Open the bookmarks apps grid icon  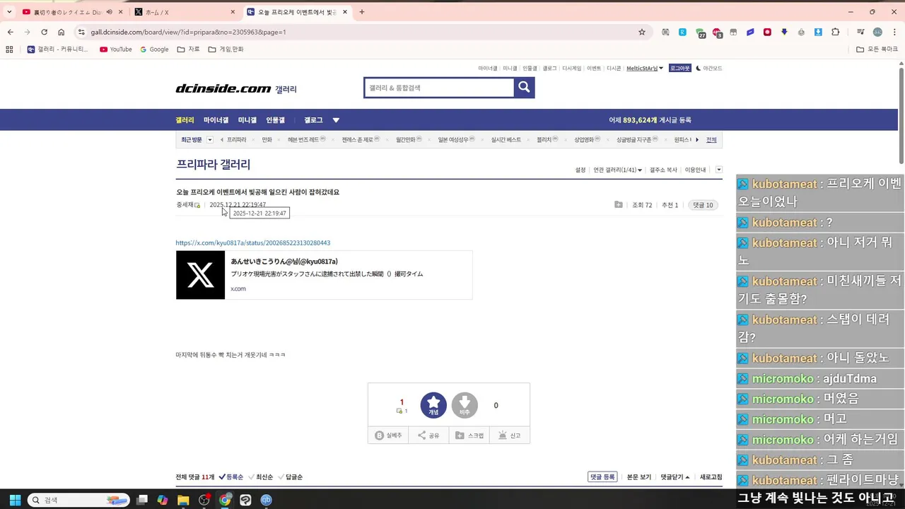point(9,49)
